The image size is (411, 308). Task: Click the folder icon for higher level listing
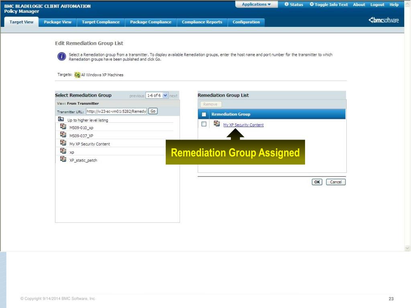[x=61, y=119]
